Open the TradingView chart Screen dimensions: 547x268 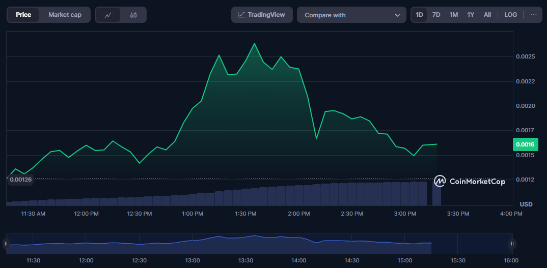pos(262,15)
